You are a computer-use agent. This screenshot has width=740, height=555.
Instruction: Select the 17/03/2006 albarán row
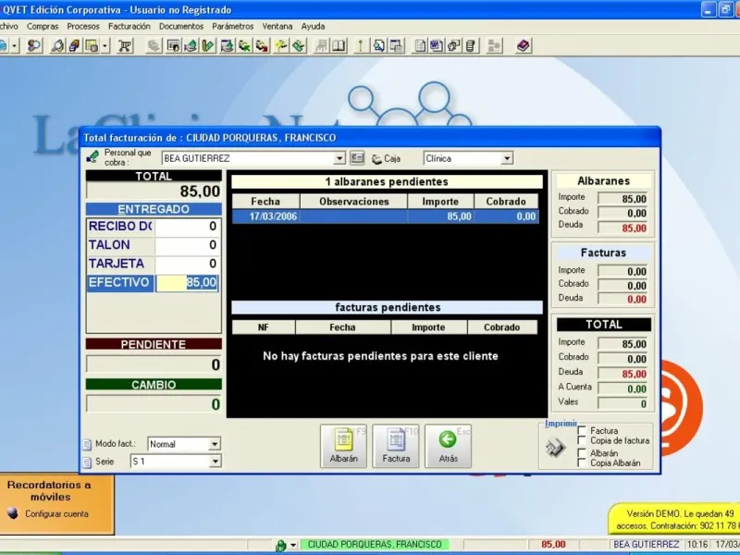coord(385,216)
